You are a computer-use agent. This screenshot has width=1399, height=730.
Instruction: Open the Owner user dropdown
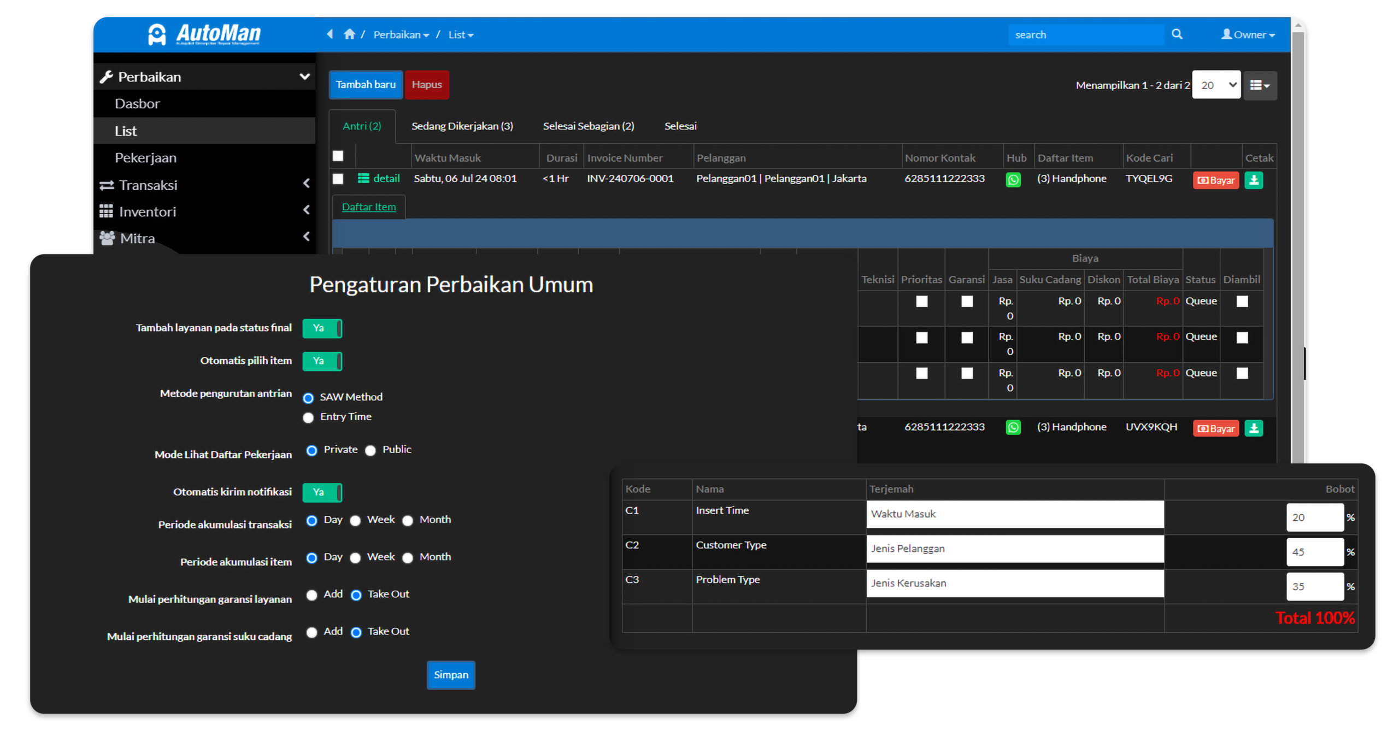tap(1248, 34)
